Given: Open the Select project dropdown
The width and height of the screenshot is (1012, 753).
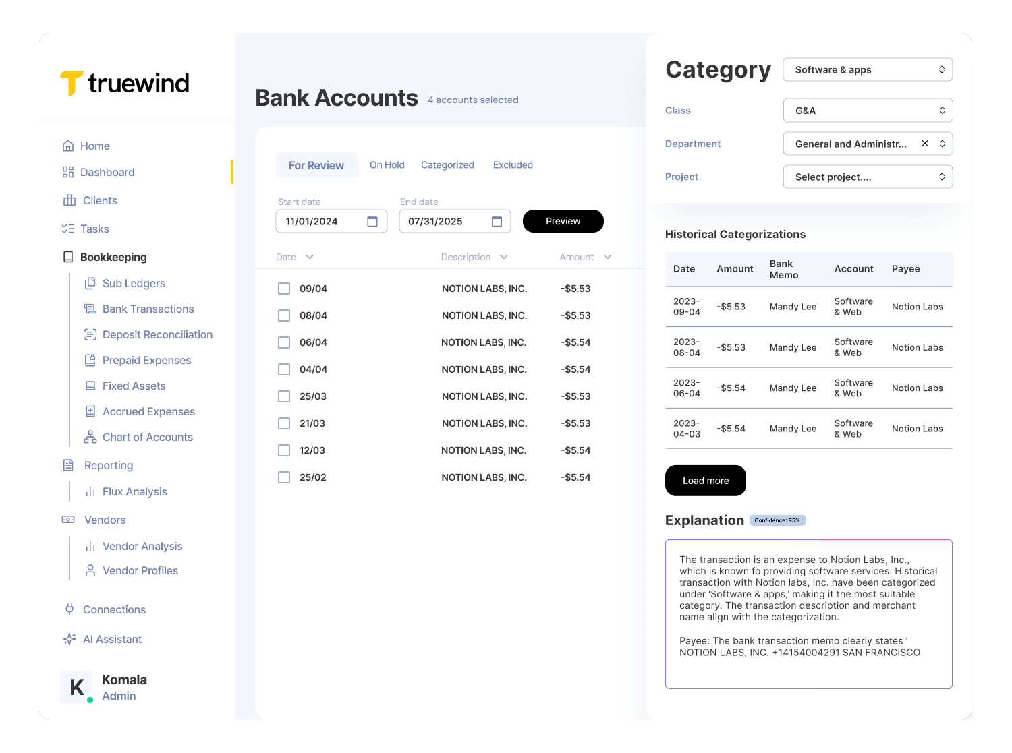Looking at the screenshot, I should point(868,177).
